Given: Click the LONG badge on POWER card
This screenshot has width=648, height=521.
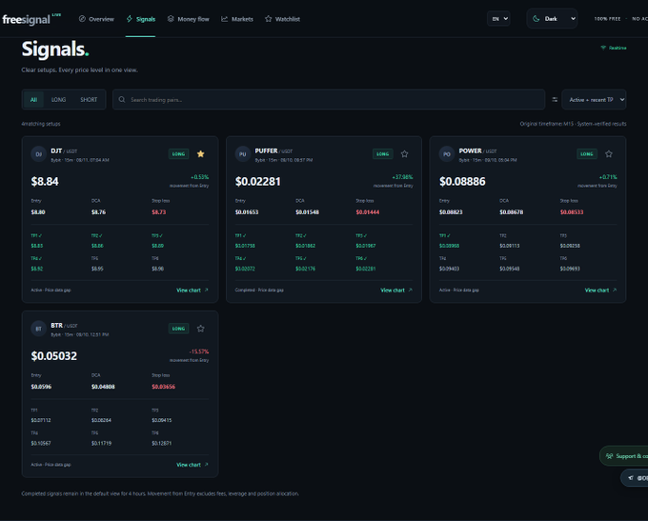Looking at the screenshot, I should [587, 154].
